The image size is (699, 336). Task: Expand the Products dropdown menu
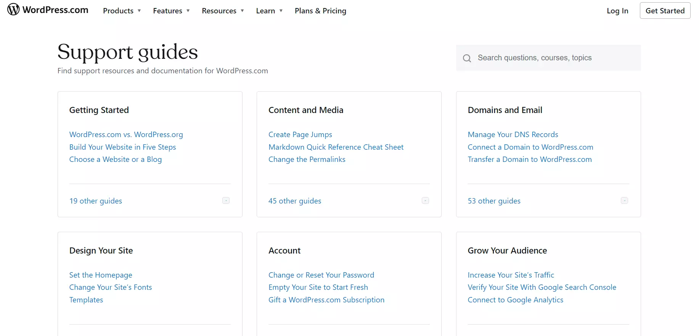(x=122, y=11)
